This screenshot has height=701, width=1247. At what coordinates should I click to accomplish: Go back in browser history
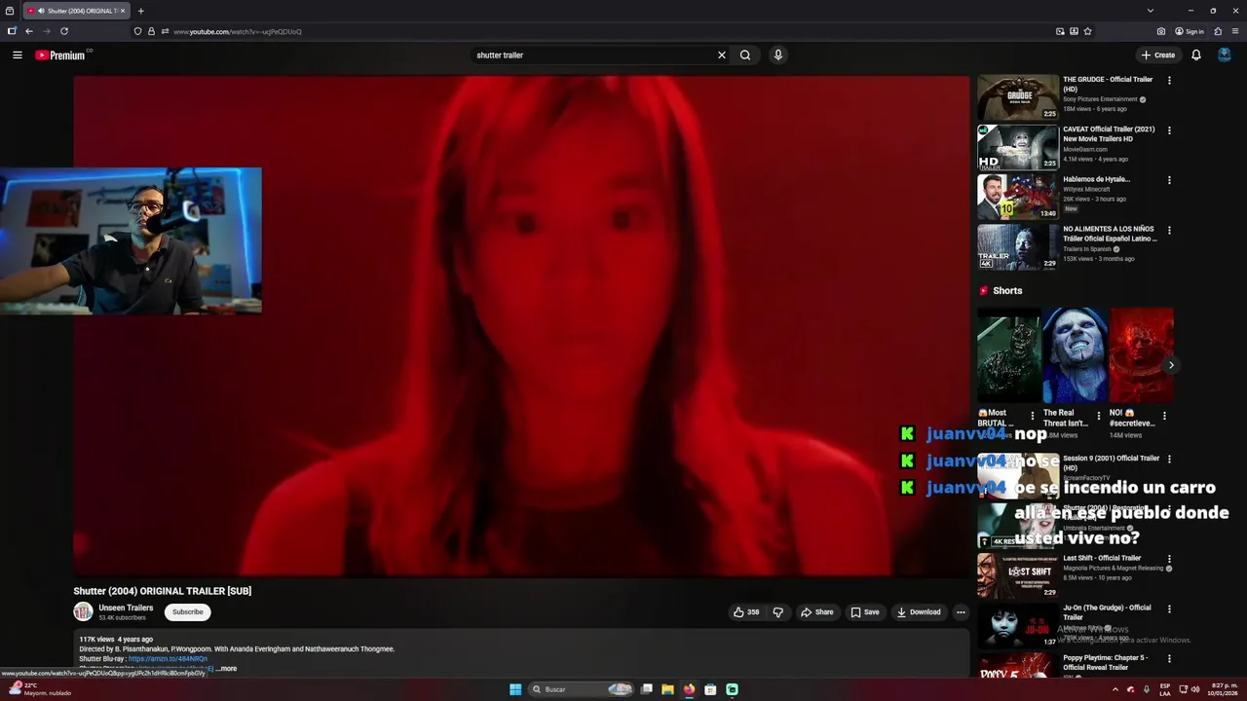[x=29, y=31]
